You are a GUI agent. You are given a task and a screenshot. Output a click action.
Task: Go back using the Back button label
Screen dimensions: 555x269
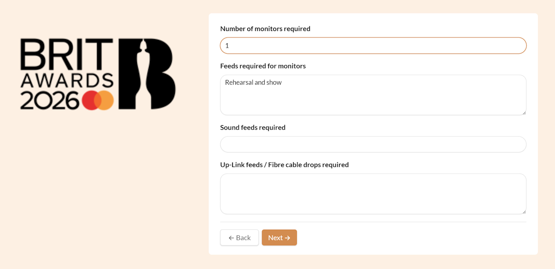243,238
